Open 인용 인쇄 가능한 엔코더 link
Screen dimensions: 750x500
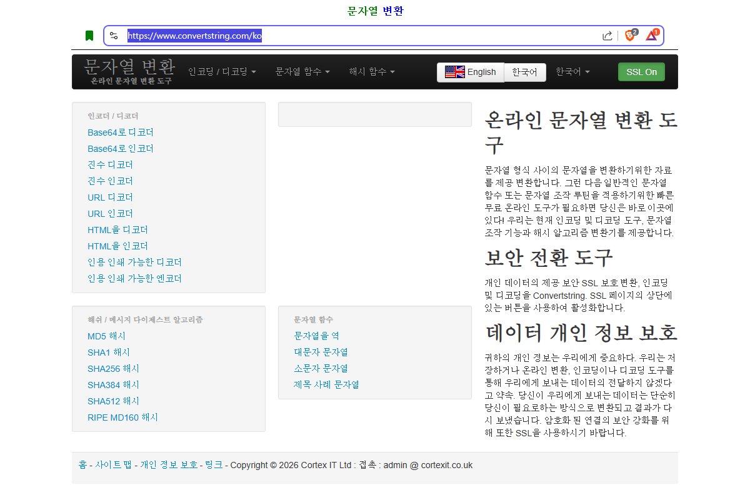[134, 279]
